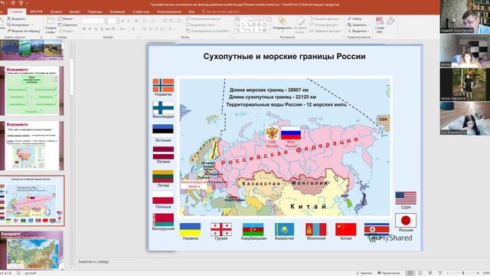490x276 pixels.
Task: Open the Вид tab
Action: tap(191, 11)
